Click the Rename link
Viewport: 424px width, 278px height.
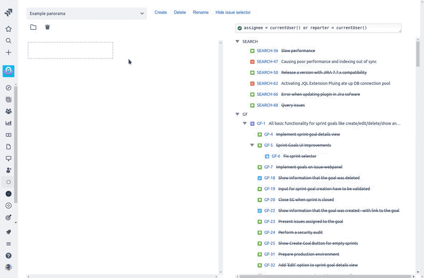point(201,12)
